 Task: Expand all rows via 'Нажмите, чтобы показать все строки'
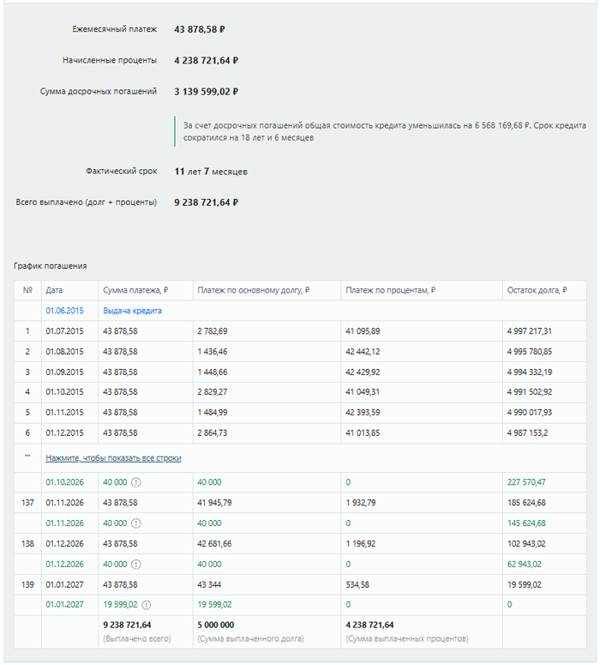[x=113, y=458]
